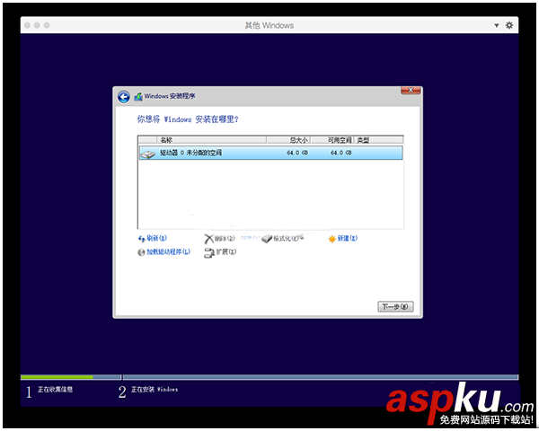Click the 64.0 GB total size value

tap(297, 153)
